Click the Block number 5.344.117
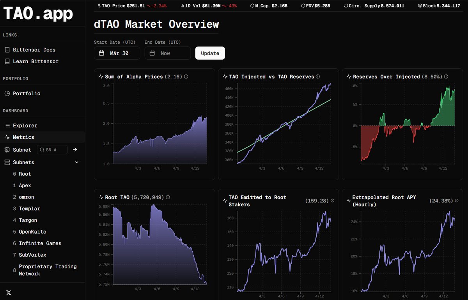 (448, 6)
